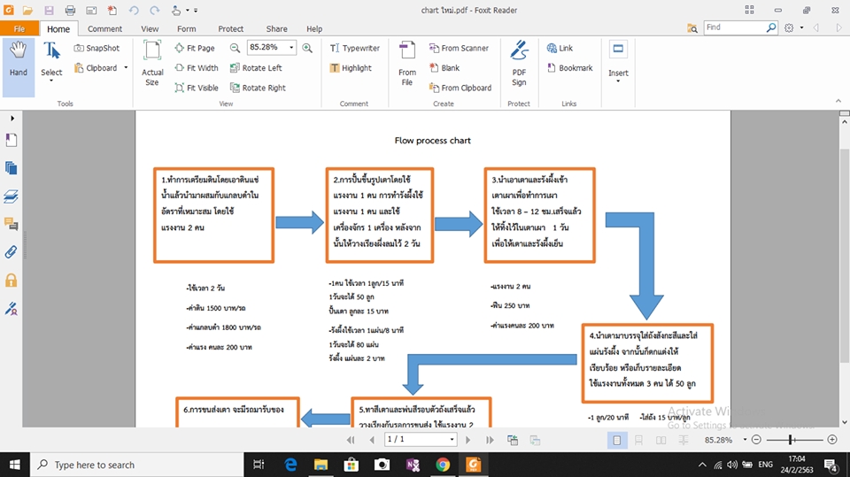850x477 pixels.
Task: Open the File menu
Action: tap(19, 28)
